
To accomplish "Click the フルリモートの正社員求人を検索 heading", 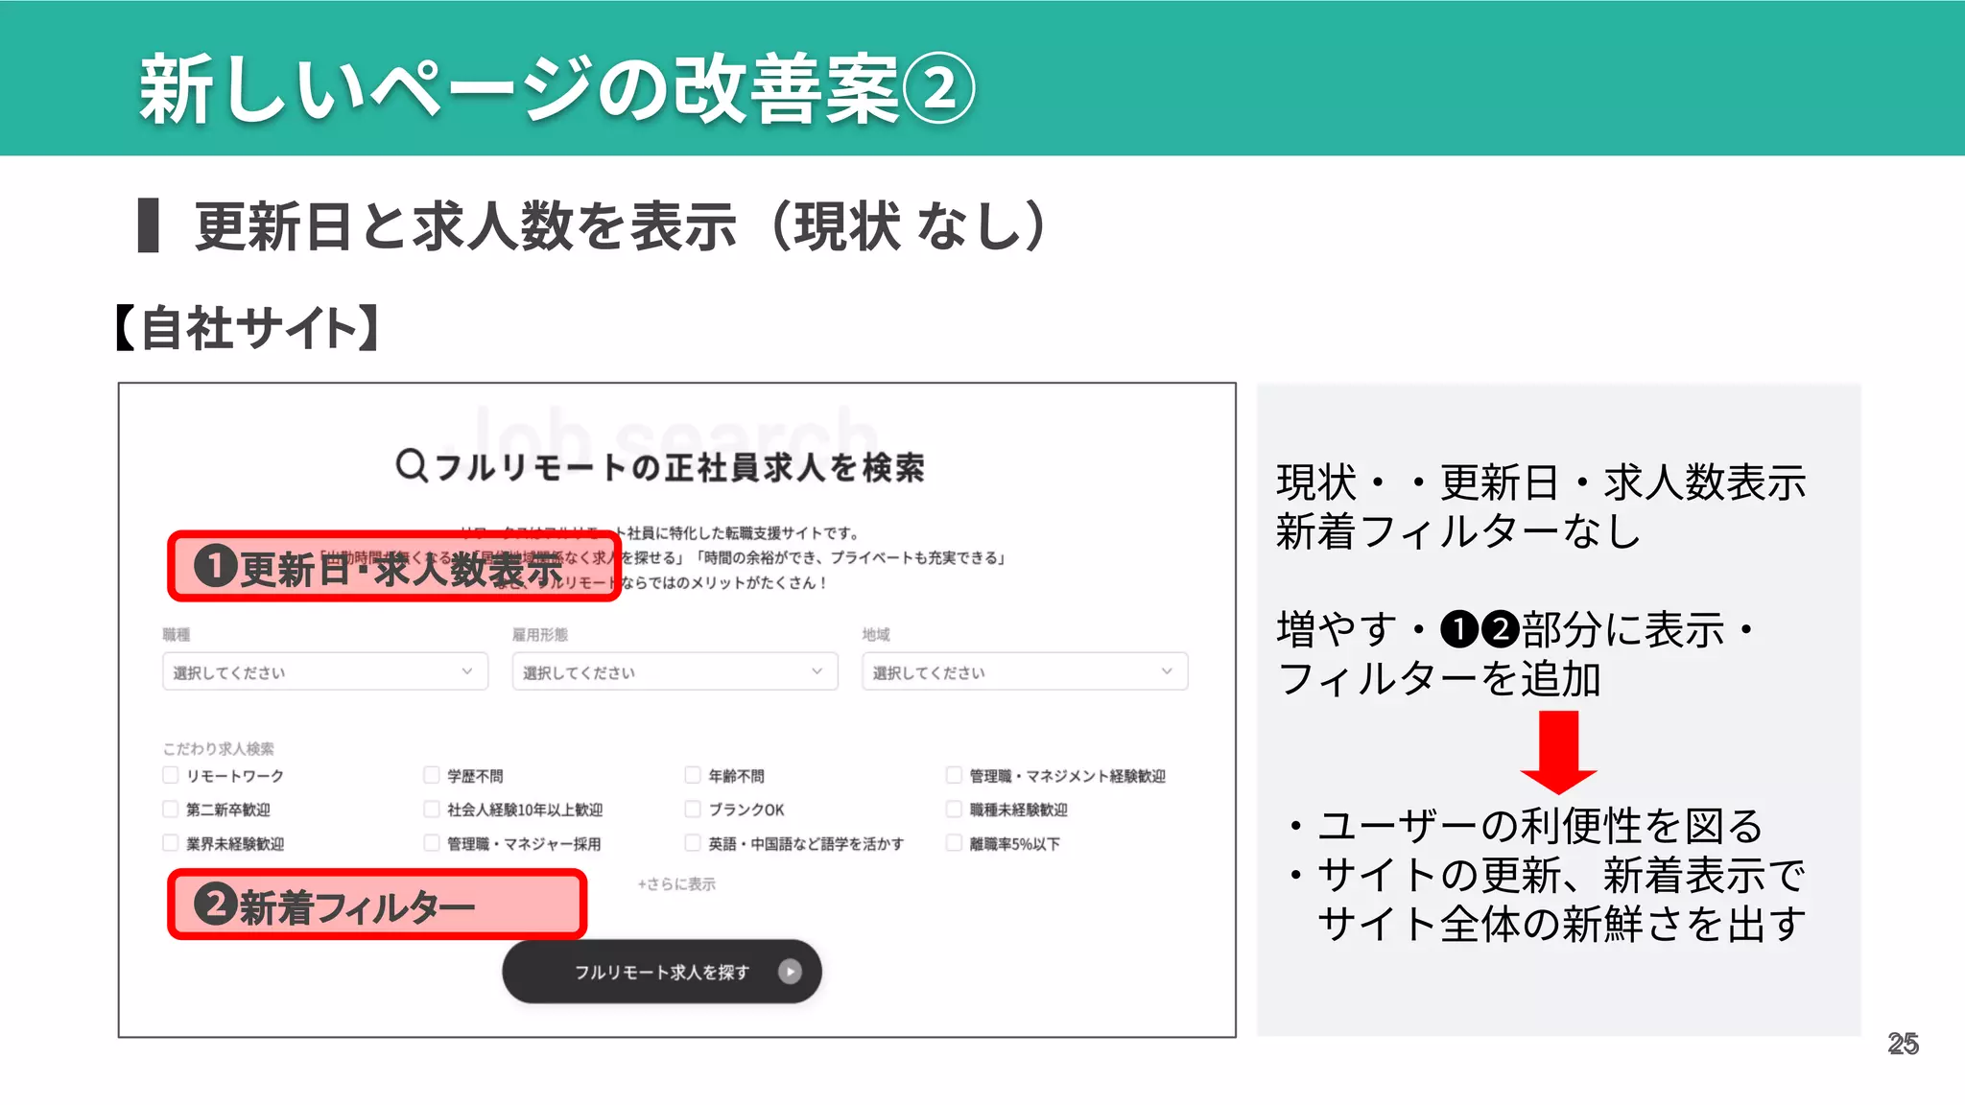I will coord(679,467).
